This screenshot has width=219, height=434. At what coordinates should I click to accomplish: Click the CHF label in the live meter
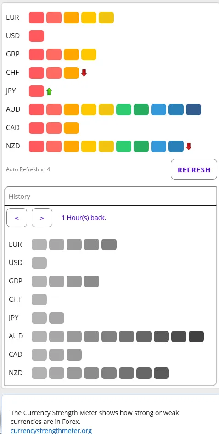[13, 73]
